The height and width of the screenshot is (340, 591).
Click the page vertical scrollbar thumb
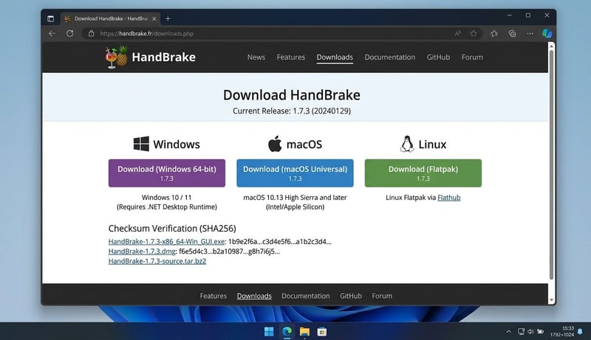coord(551,164)
